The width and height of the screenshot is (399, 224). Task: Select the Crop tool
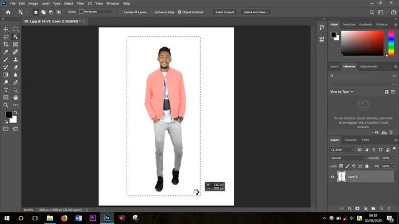pos(6,44)
